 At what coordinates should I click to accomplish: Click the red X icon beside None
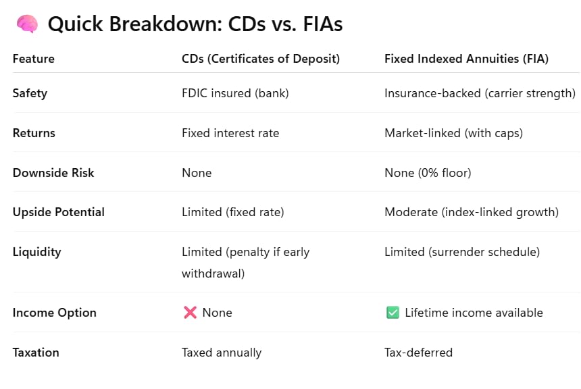coord(190,313)
